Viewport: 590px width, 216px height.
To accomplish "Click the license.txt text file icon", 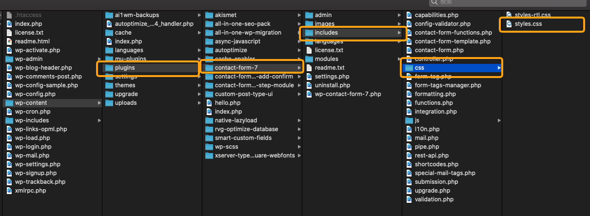I will (10, 33).
